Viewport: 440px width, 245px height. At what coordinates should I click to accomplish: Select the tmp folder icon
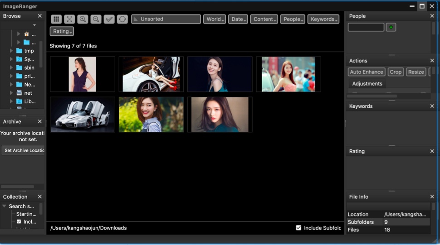19,51
